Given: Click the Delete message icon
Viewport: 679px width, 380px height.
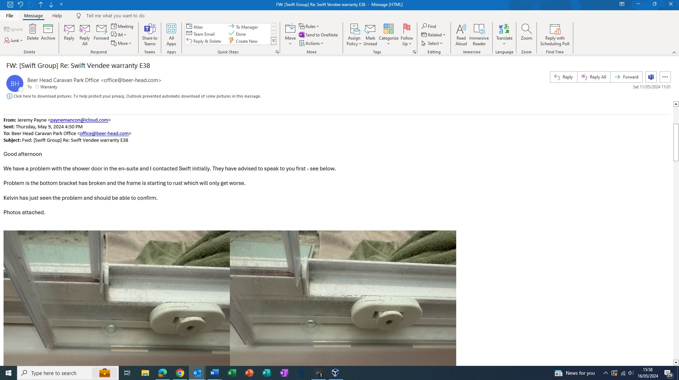Looking at the screenshot, I should click(x=33, y=32).
